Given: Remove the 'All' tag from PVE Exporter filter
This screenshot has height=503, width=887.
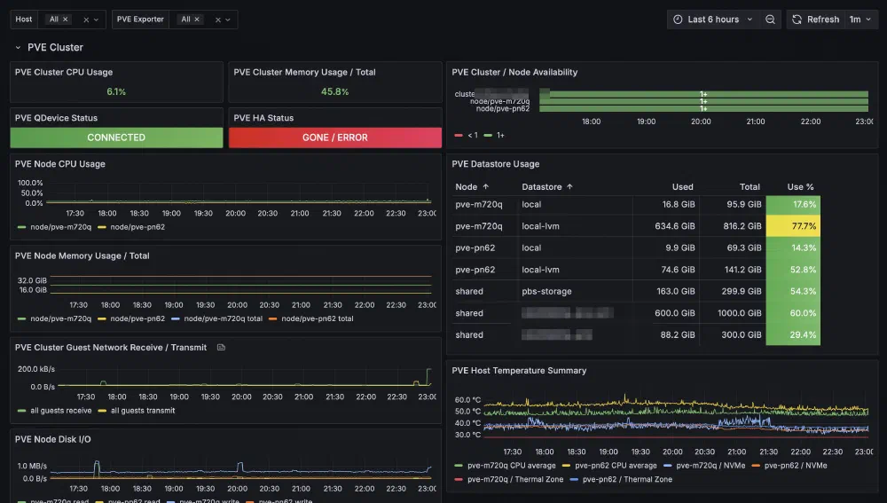Looking at the screenshot, I should (x=197, y=20).
